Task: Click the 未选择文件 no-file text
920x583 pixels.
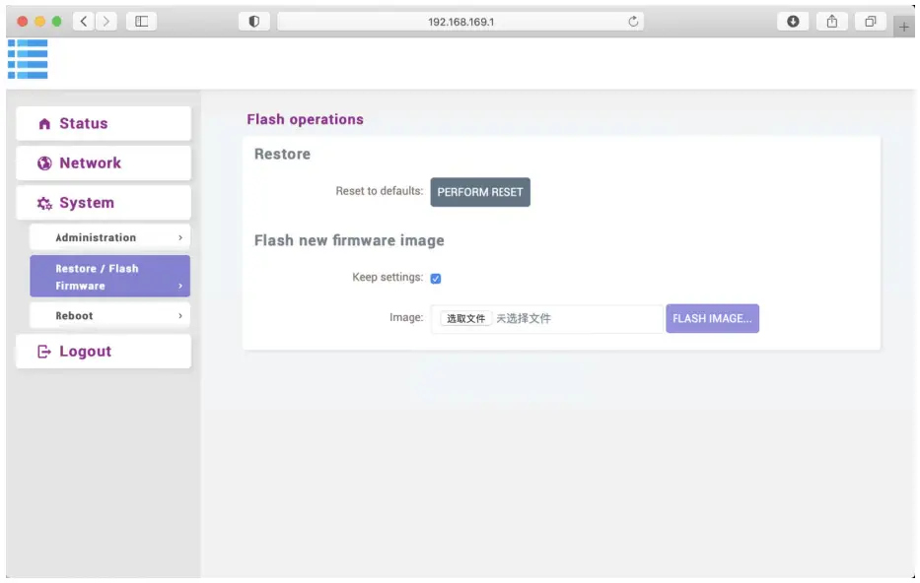Action: point(524,319)
